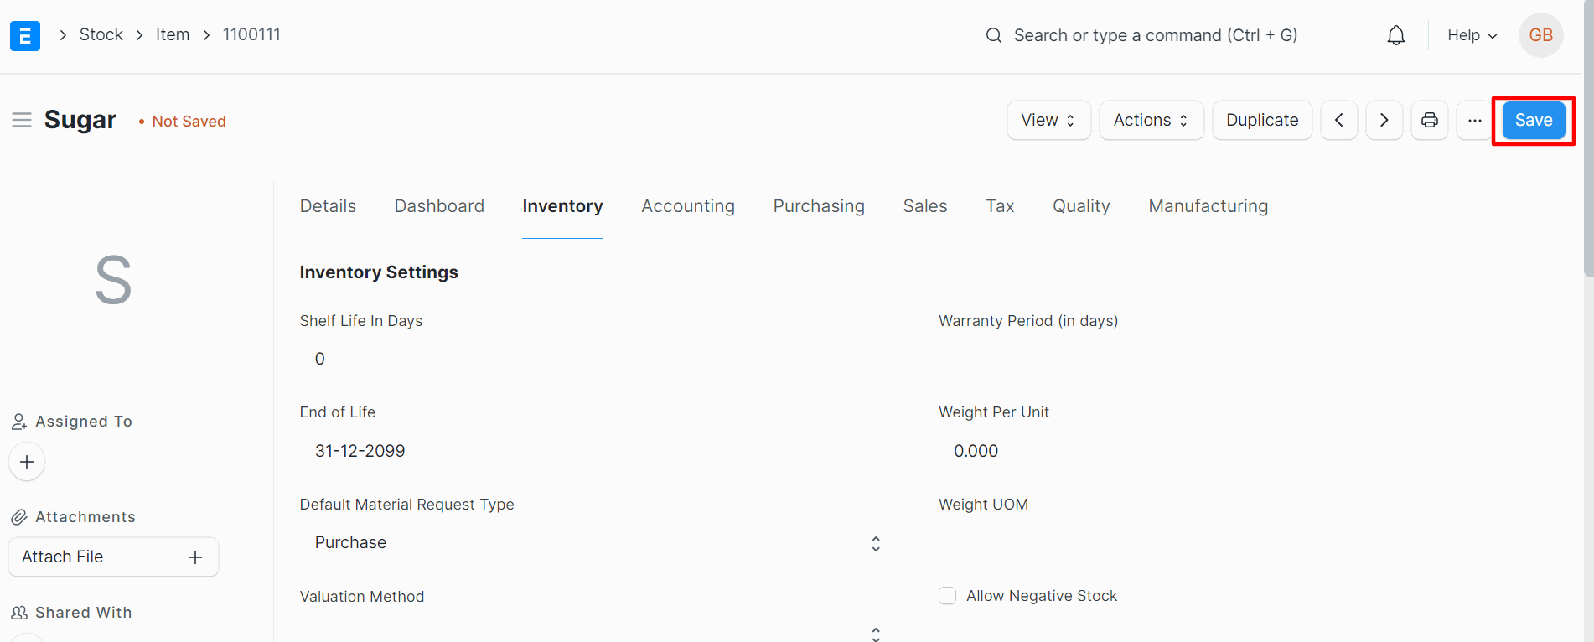Expand the Help menu
Screen dimensions: 1594x642
pos(1472,35)
